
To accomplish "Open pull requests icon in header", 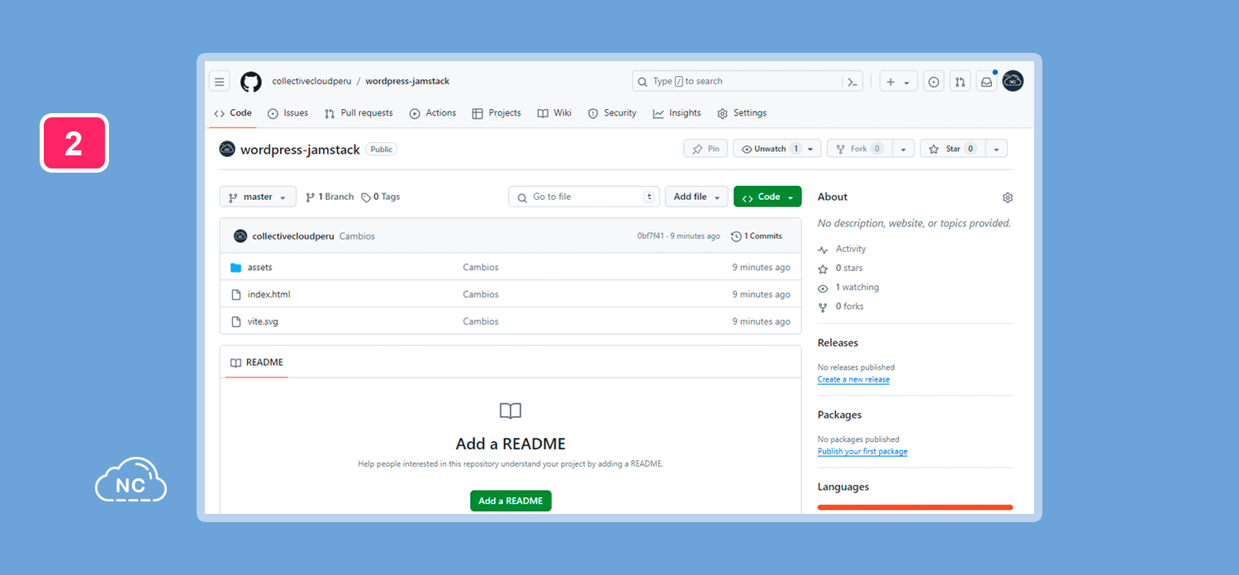I will coord(960,81).
